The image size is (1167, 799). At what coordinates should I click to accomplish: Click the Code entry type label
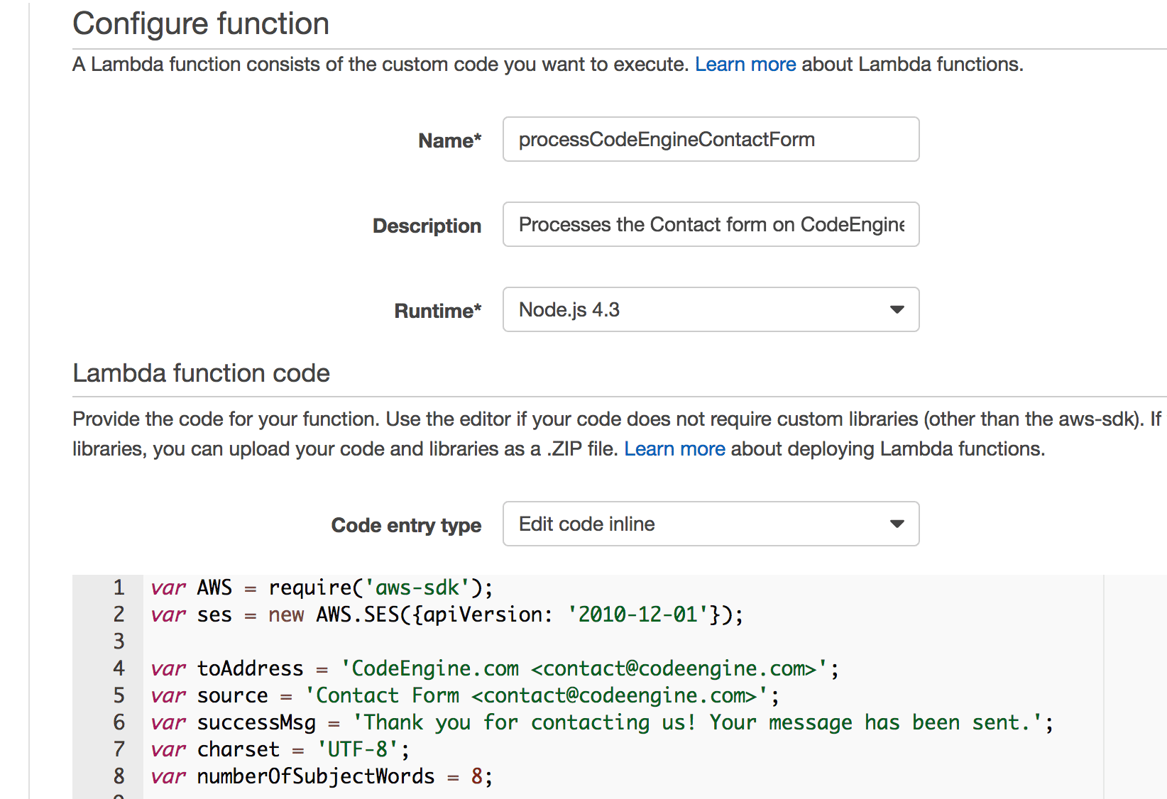pyautogui.click(x=406, y=525)
